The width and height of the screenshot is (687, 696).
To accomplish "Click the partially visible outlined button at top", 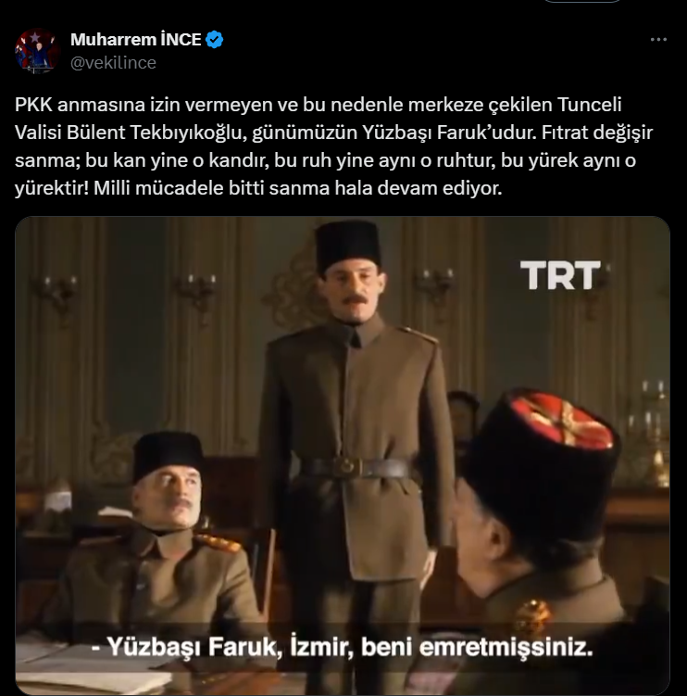I will click(581, 1).
